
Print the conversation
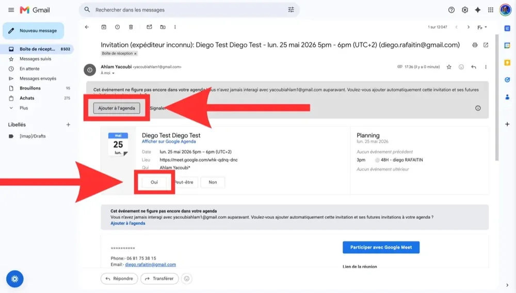pyautogui.click(x=475, y=45)
